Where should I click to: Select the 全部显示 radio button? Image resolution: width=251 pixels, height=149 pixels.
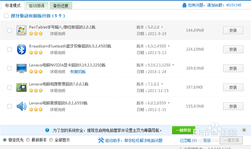pos(51,140)
